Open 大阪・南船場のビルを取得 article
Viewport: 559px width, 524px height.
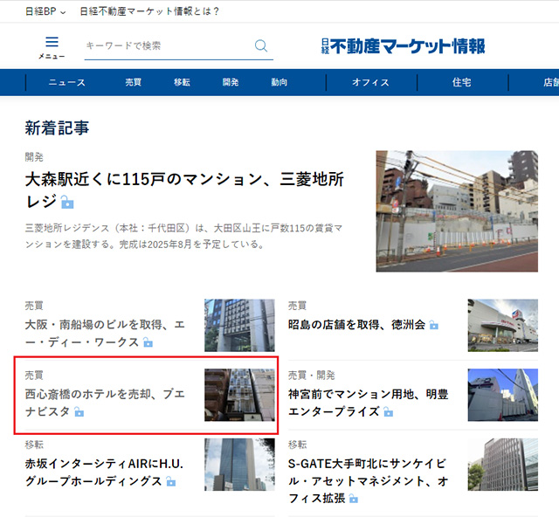point(105,334)
